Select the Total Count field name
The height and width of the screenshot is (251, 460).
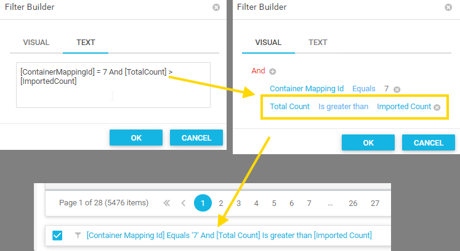(289, 107)
